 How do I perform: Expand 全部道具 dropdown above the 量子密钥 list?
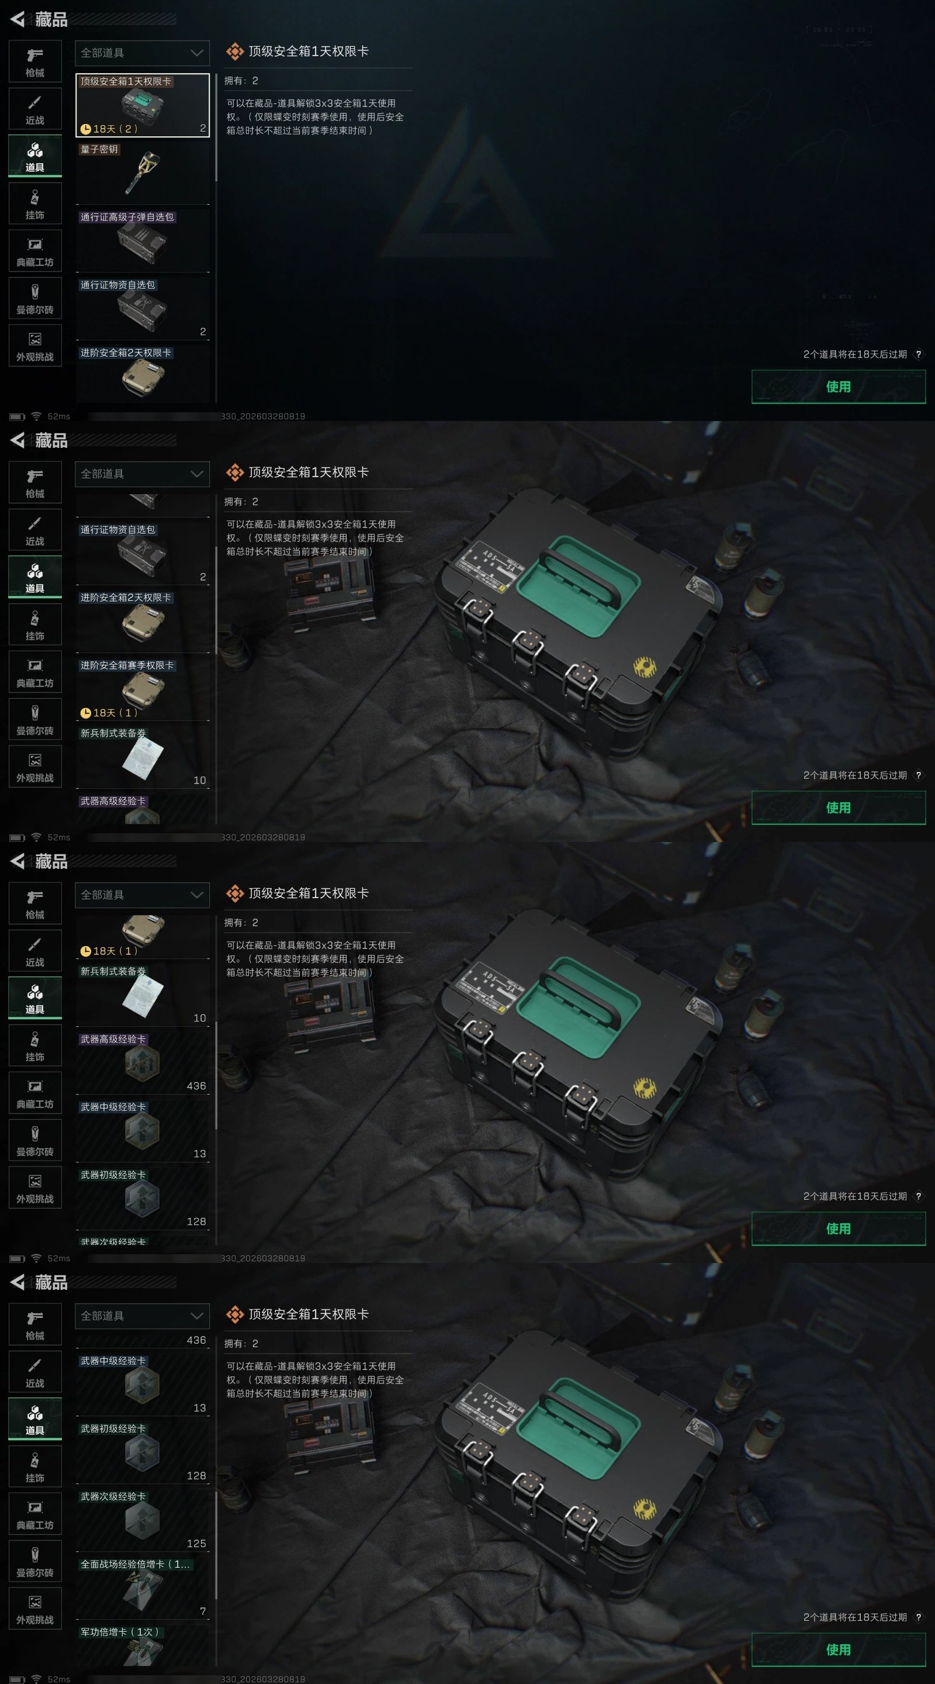coord(143,53)
